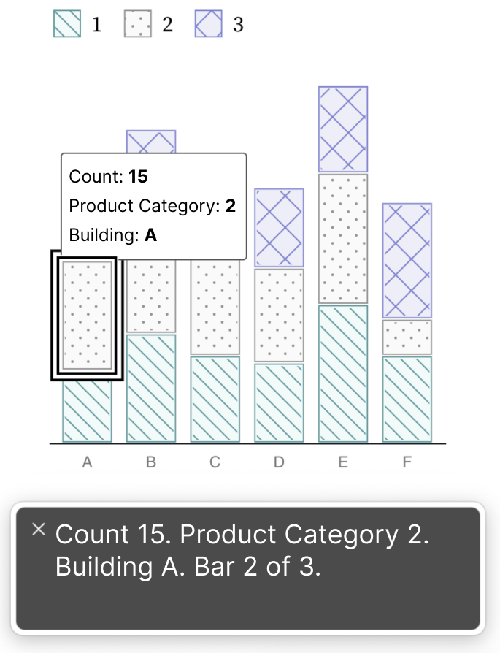Select the striped category 1 bar for A
Image resolution: width=500 pixels, height=653 pixels.
click(x=87, y=411)
